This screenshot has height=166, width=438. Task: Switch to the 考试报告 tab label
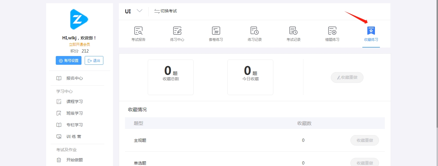[138, 40]
